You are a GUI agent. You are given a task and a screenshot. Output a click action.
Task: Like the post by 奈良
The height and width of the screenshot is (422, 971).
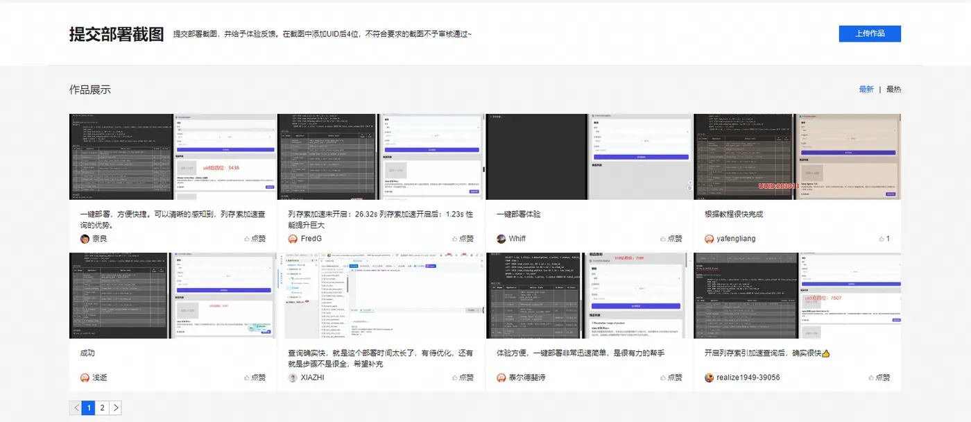pos(255,239)
